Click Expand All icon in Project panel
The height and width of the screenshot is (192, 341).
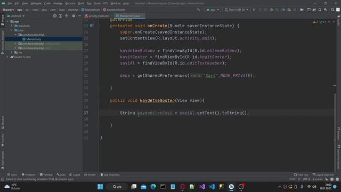(x=60, y=16)
